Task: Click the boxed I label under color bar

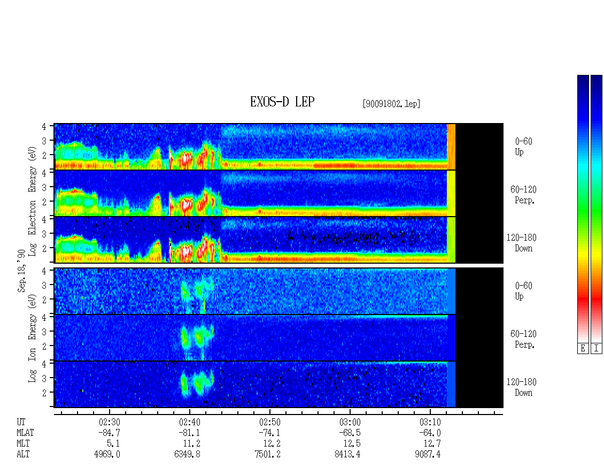Action: point(597,349)
